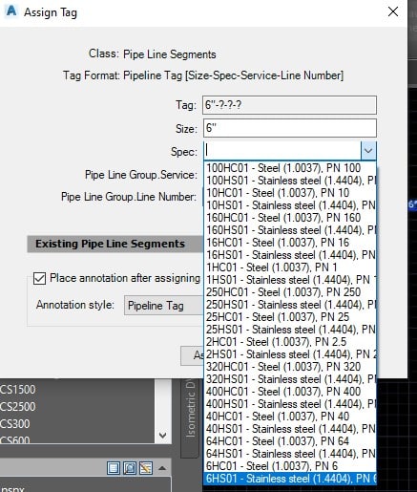Choose 2HC01 - Steel PN 2.5 option

pyautogui.click(x=290, y=342)
